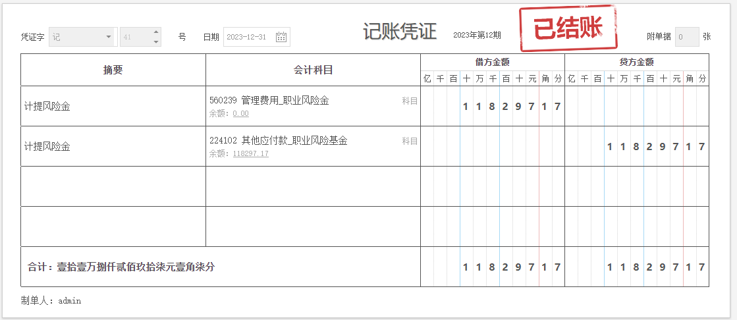Click the red 已结账 stamp
The image size is (737, 320).
tap(568, 29)
